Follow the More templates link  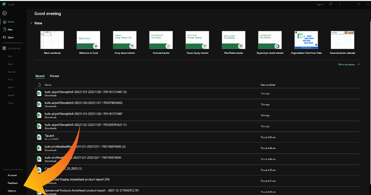[x=349, y=64]
